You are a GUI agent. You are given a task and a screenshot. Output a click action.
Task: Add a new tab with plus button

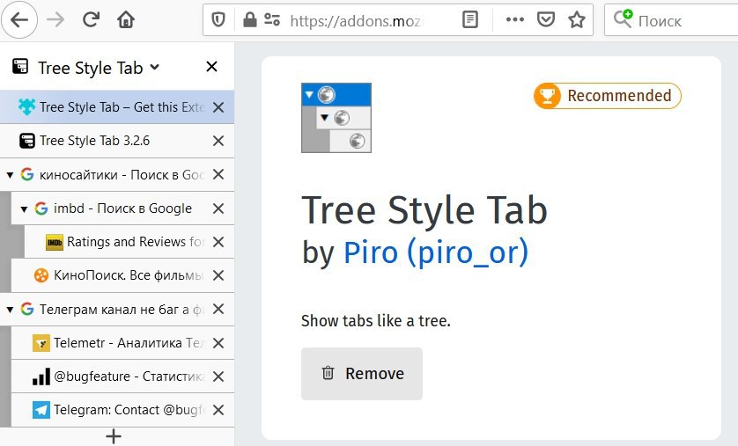click(114, 436)
